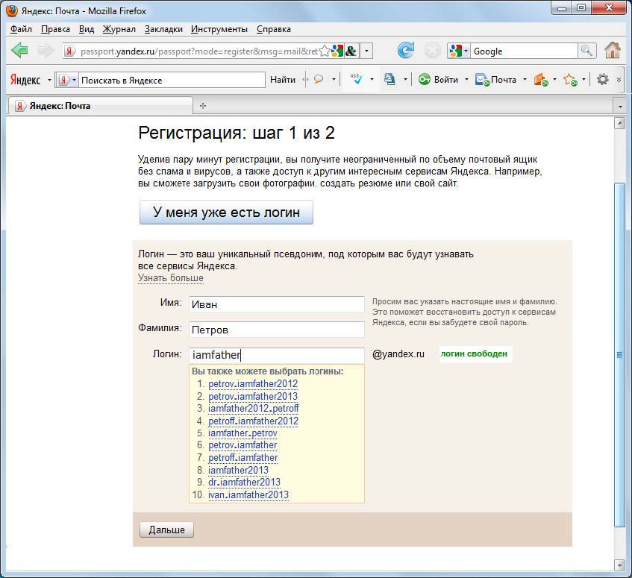Click the bookmark star in address bar
The image size is (632, 578).
[x=325, y=51]
